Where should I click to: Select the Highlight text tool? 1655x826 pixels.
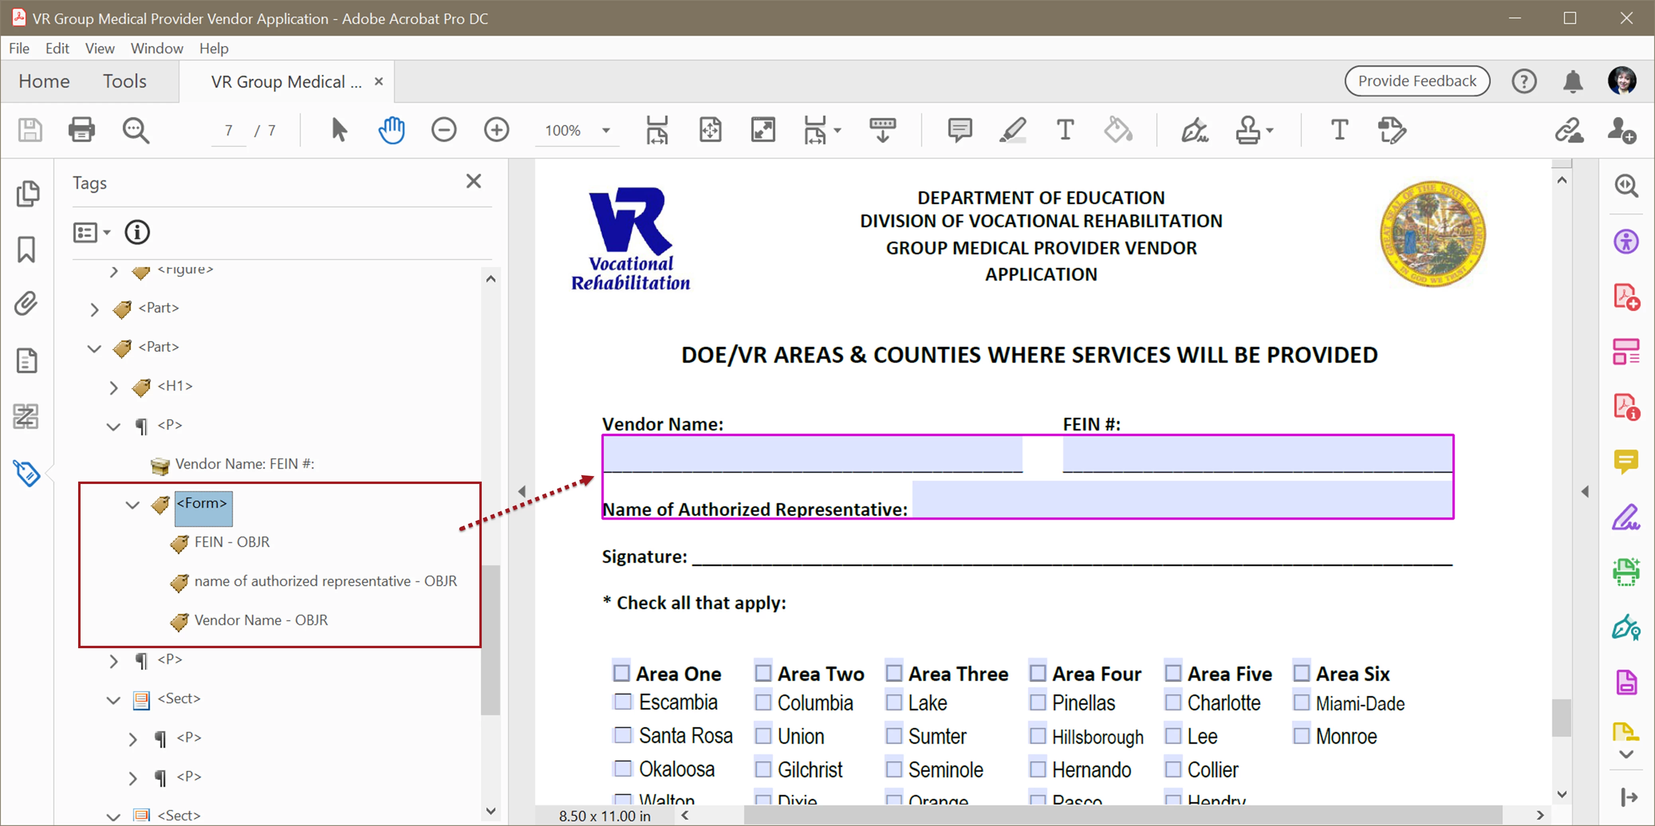coord(1013,130)
